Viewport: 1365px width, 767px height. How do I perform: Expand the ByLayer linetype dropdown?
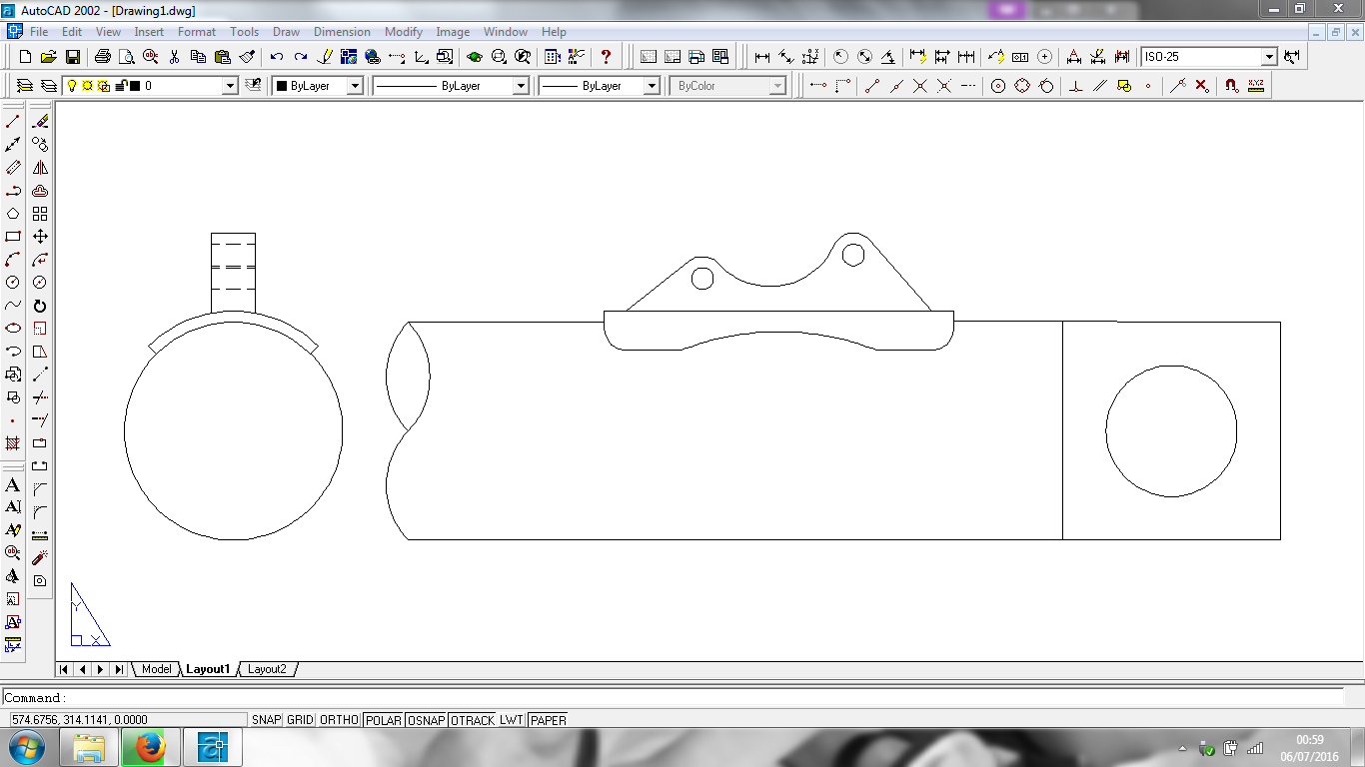tap(520, 86)
